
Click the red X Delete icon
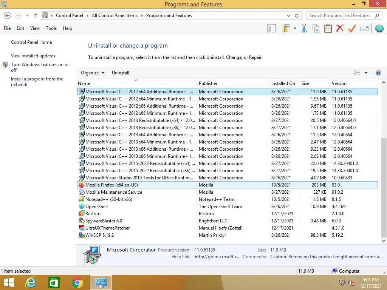[x=340, y=28]
